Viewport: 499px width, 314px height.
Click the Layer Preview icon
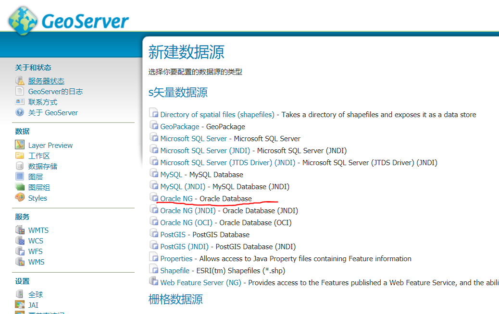click(20, 145)
